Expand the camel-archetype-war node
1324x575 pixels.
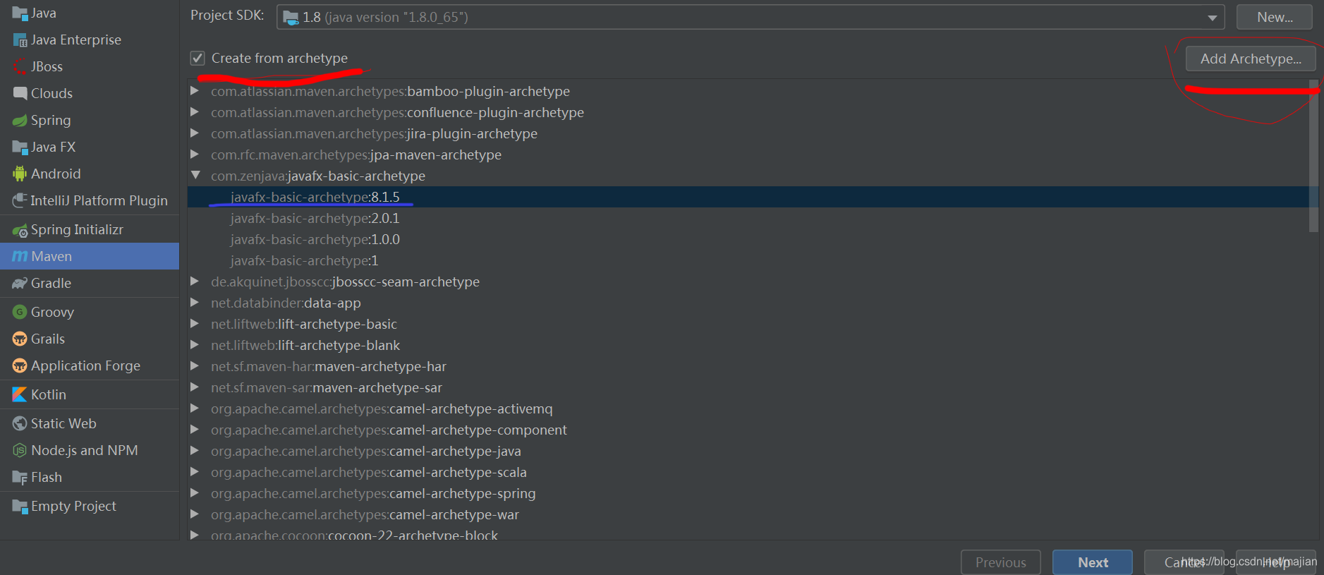coord(195,514)
